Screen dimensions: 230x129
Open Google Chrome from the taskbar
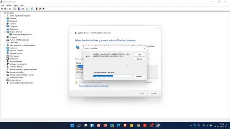point(138,125)
